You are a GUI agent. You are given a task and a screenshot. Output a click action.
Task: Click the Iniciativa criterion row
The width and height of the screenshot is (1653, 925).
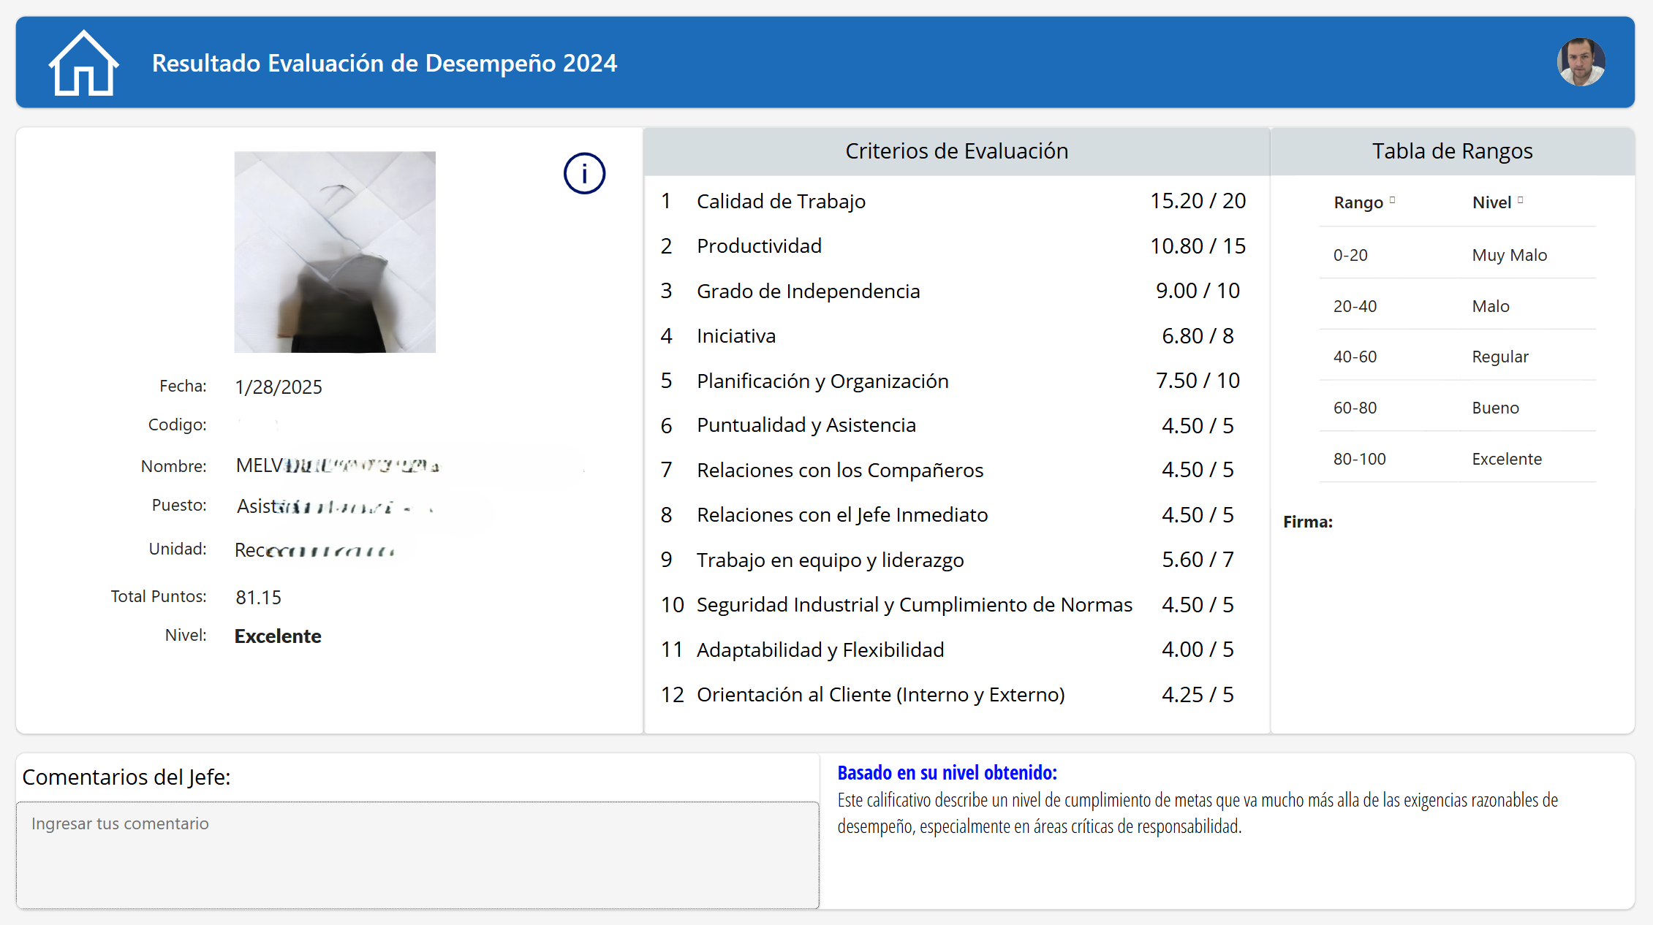735,336
